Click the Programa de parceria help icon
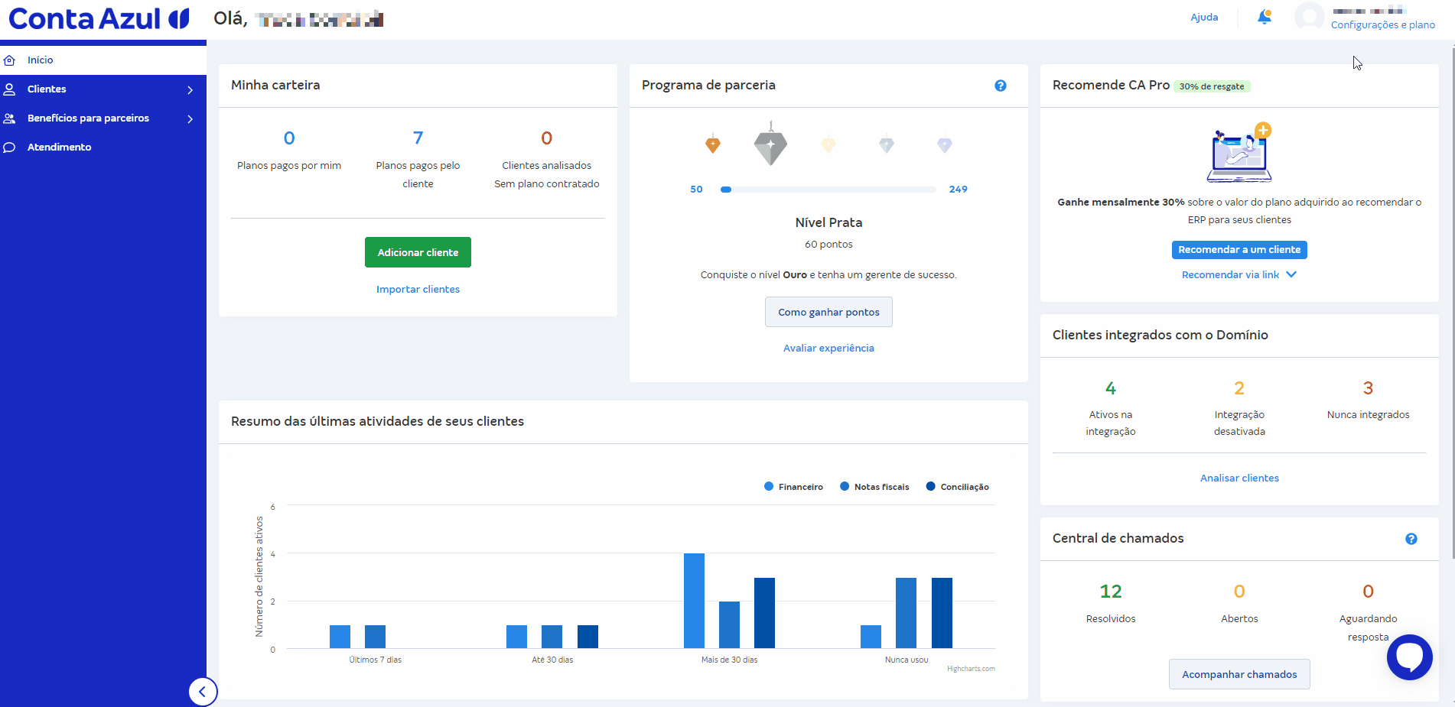The image size is (1455, 707). [1000, 86]
